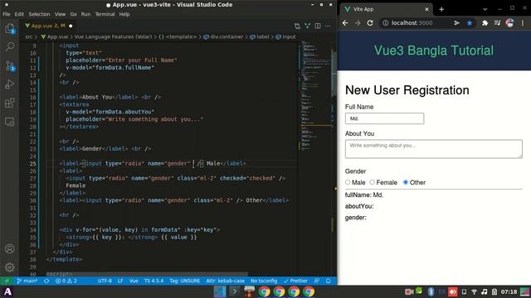The image size is (531, 298).
Task: Click the No tsconfig status item
Action: click(264, 281)
